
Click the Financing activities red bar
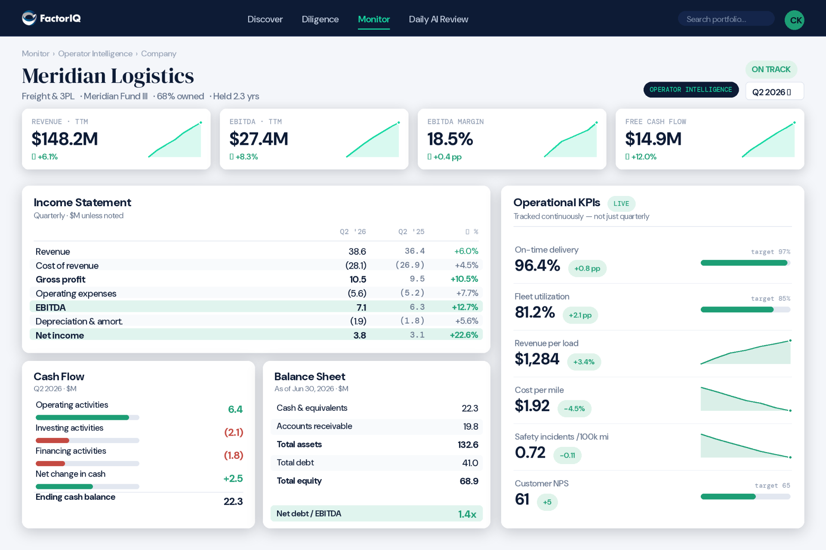[x=50, y=464]
